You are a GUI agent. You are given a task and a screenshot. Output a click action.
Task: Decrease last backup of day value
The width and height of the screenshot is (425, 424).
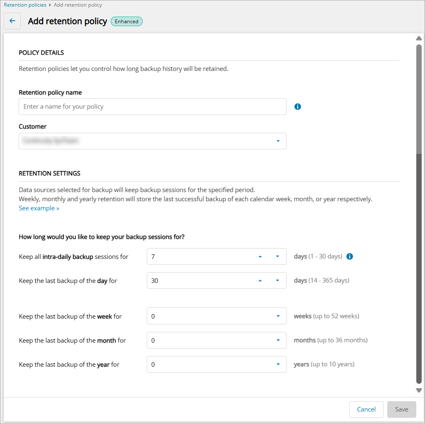coord(277,280)
